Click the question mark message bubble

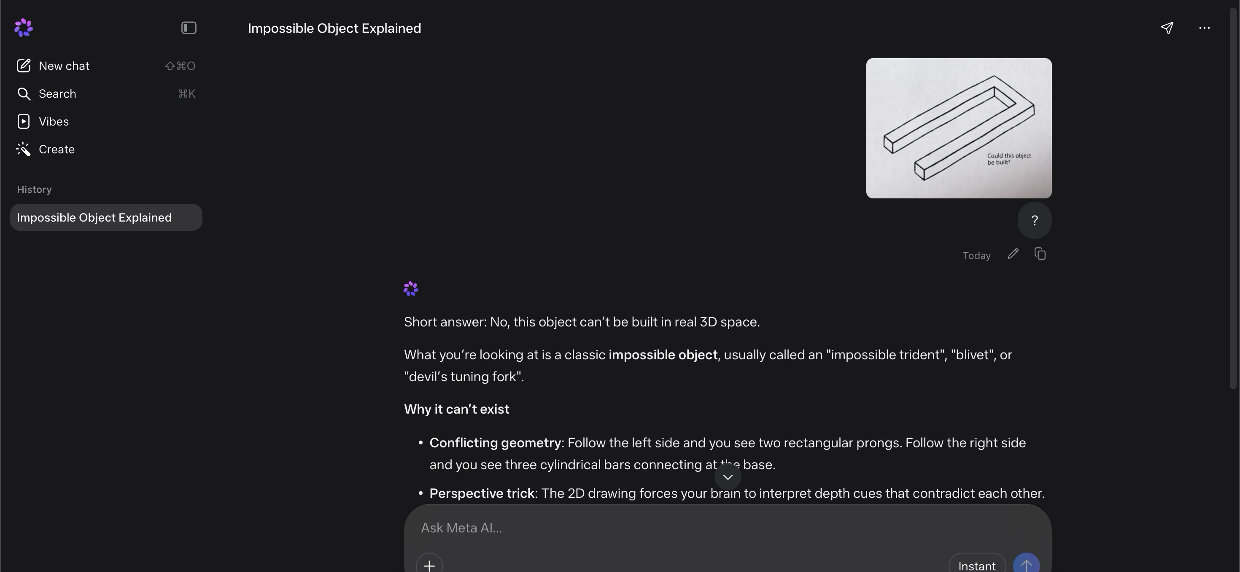click(1035, 221)
